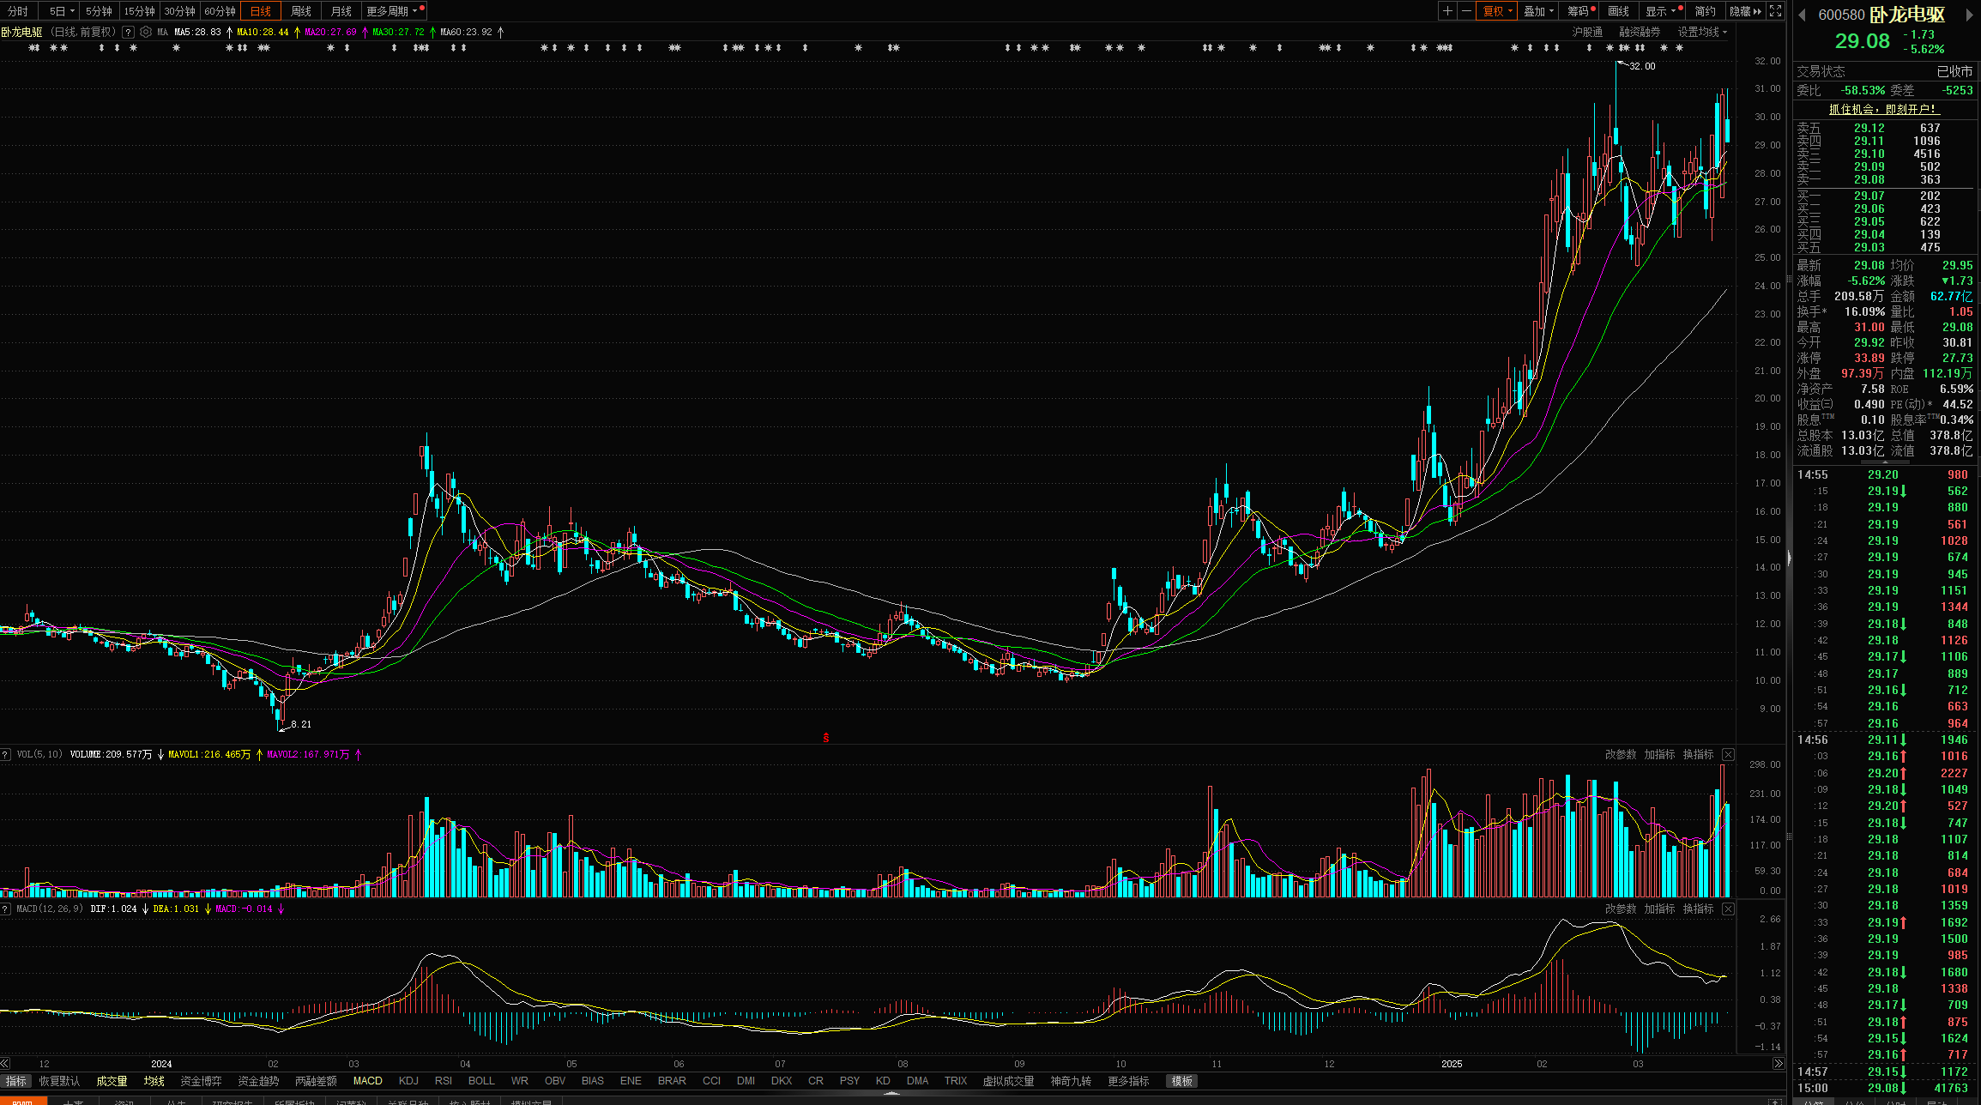This screenshot has height=1105, width=1981.
Task: Go to next stock arrow
Action: click(1970, 15)
